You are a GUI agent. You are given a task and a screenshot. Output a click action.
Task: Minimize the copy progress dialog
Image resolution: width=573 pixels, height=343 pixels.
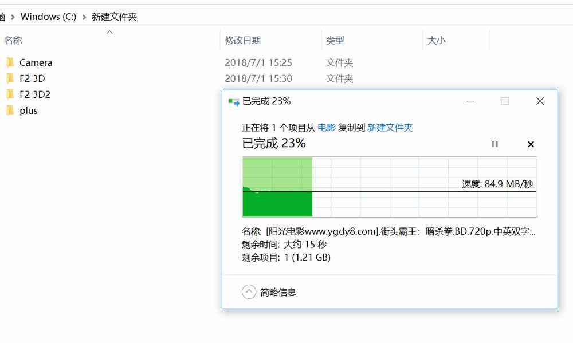tap(470, 101)
